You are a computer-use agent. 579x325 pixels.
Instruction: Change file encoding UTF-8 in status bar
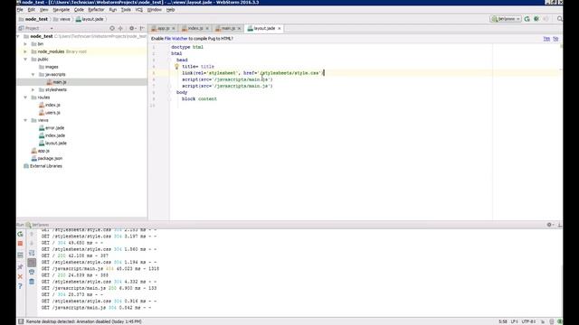pos(528,321)
